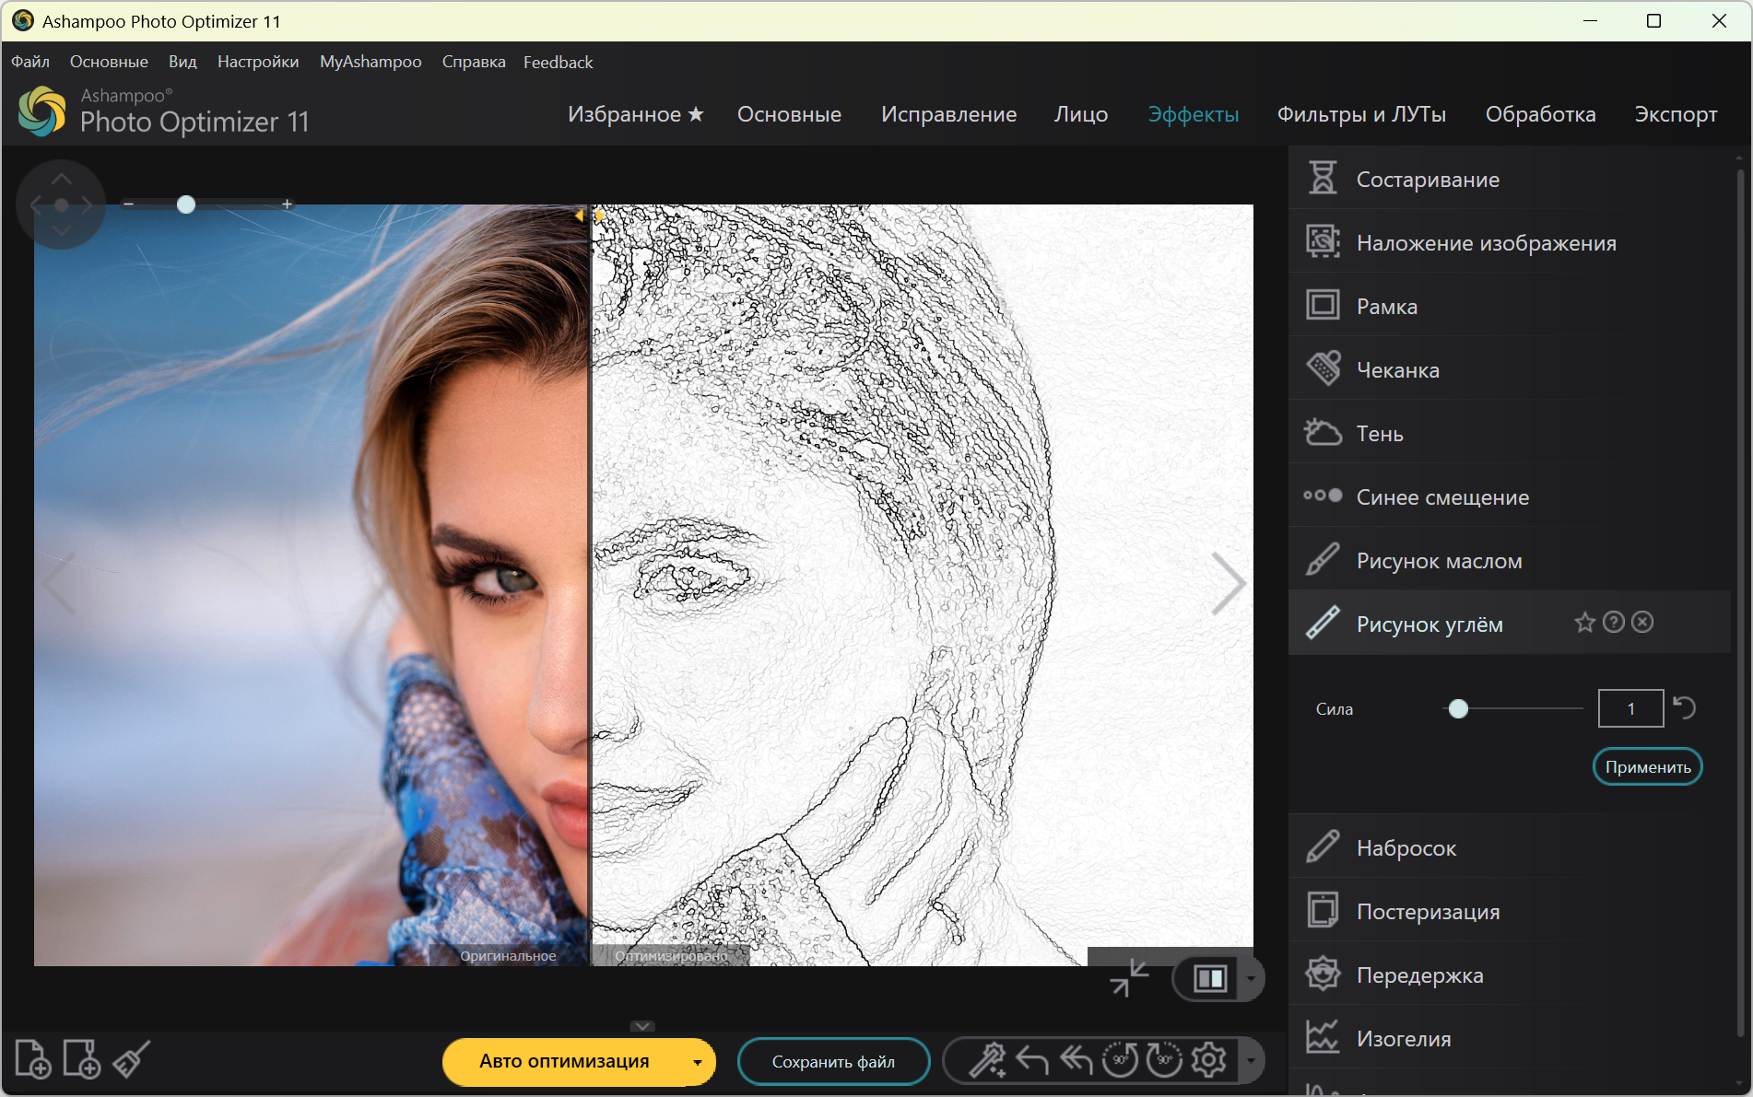Click the add file icon at bottom left
The width and height of the screenshot is (1753, 1097).
[x=32, y=1060]
